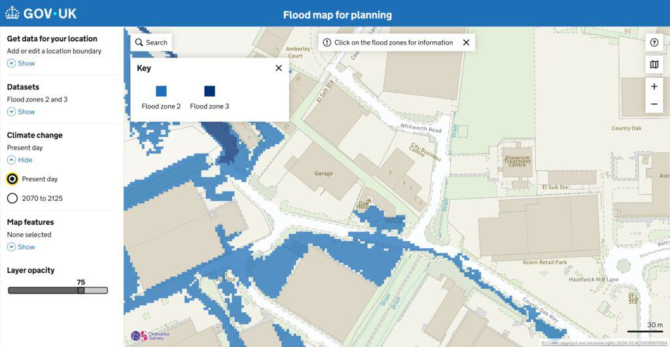Open the help question mark button
Image resolution: width=670 pixels, height=347 pixels.
coord(654,42)
